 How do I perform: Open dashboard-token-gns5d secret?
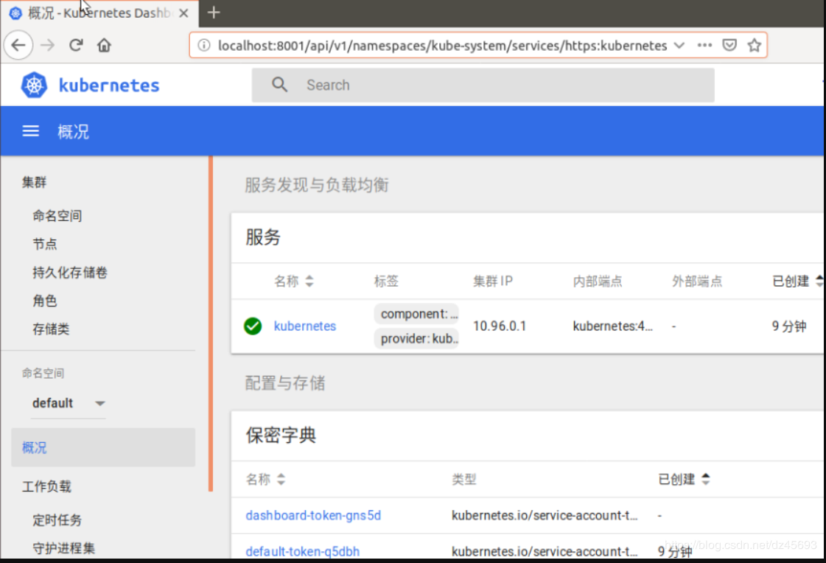pyautogui.click(x=313, y=516)
